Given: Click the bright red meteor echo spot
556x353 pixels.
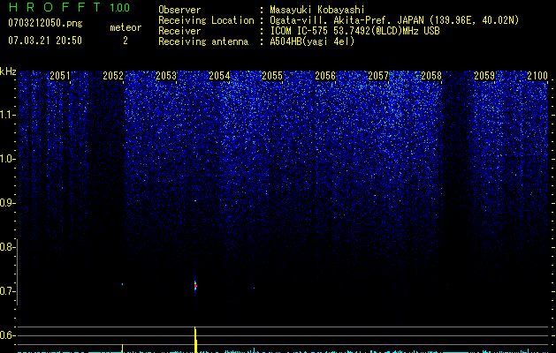Looking at the screenshot, I should [x=195, y=285].
